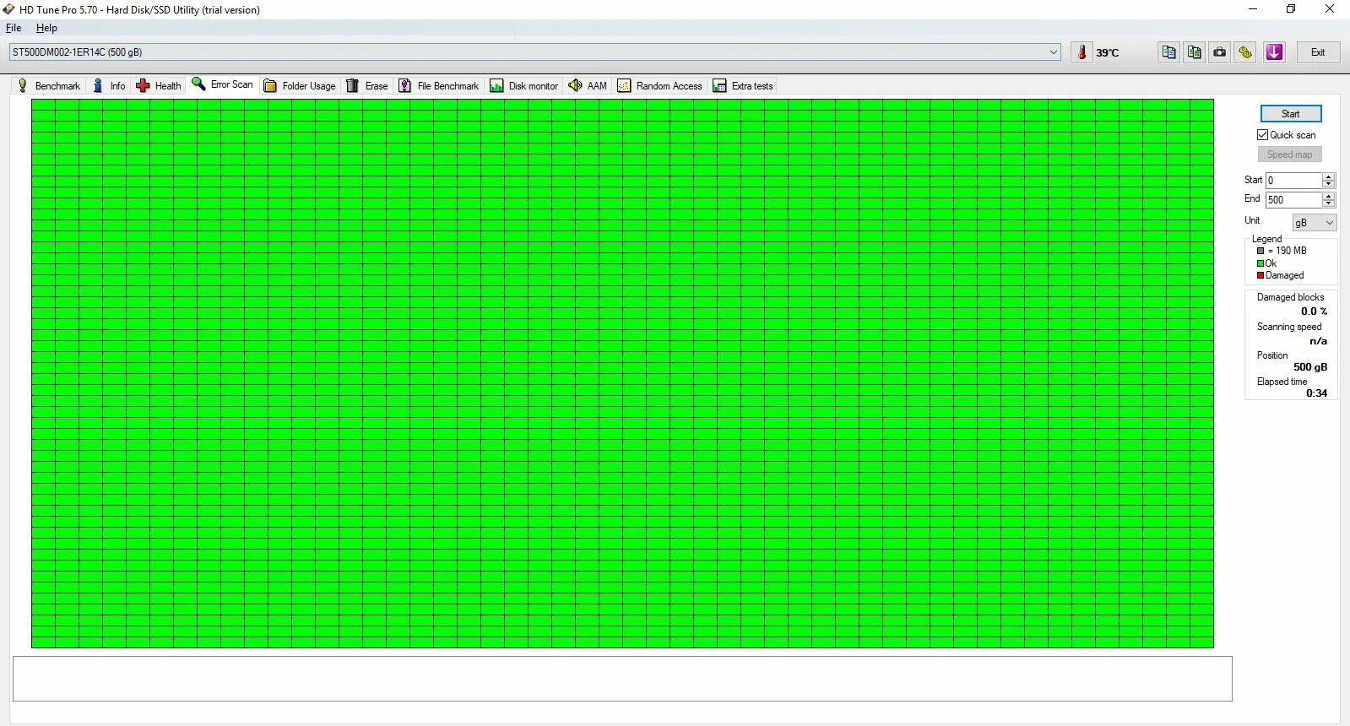Click the purple down-arrow icon

coord(1274,52)
